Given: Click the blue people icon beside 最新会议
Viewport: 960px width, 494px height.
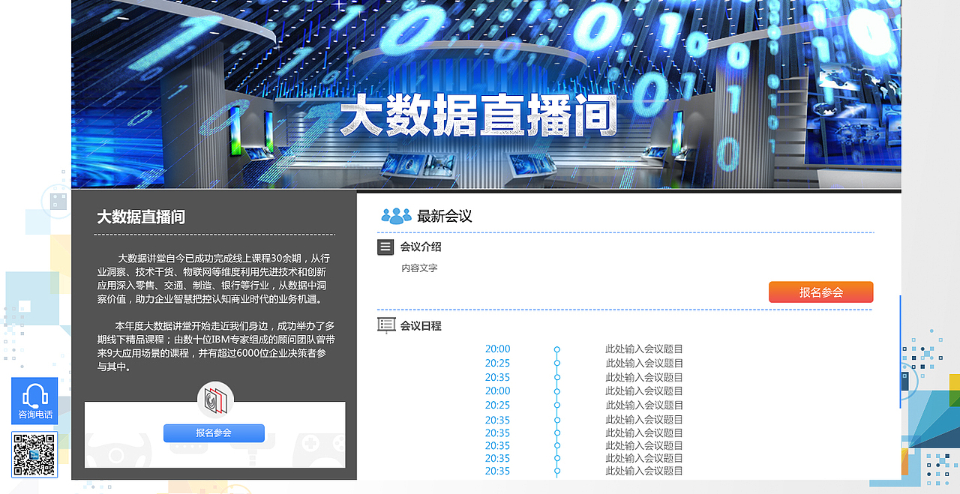Looking at the screenshot, I should pos(395,215).
